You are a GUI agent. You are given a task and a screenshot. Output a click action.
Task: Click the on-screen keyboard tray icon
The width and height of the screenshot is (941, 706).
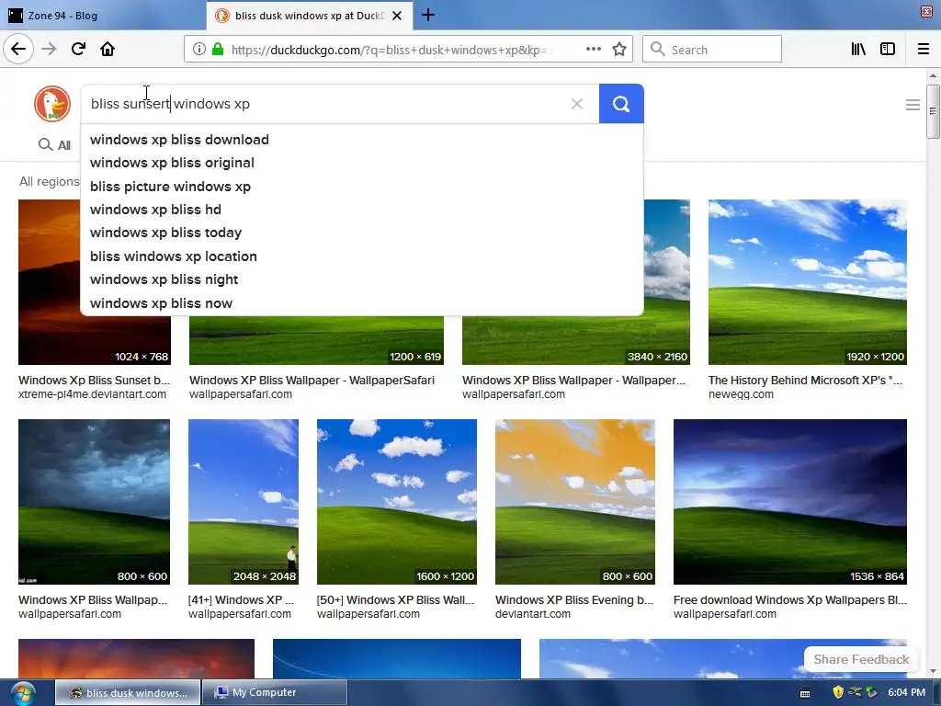click(805, 693)
